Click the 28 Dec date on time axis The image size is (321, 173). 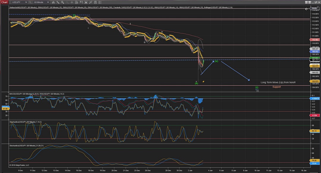click(x=168, y=170)
